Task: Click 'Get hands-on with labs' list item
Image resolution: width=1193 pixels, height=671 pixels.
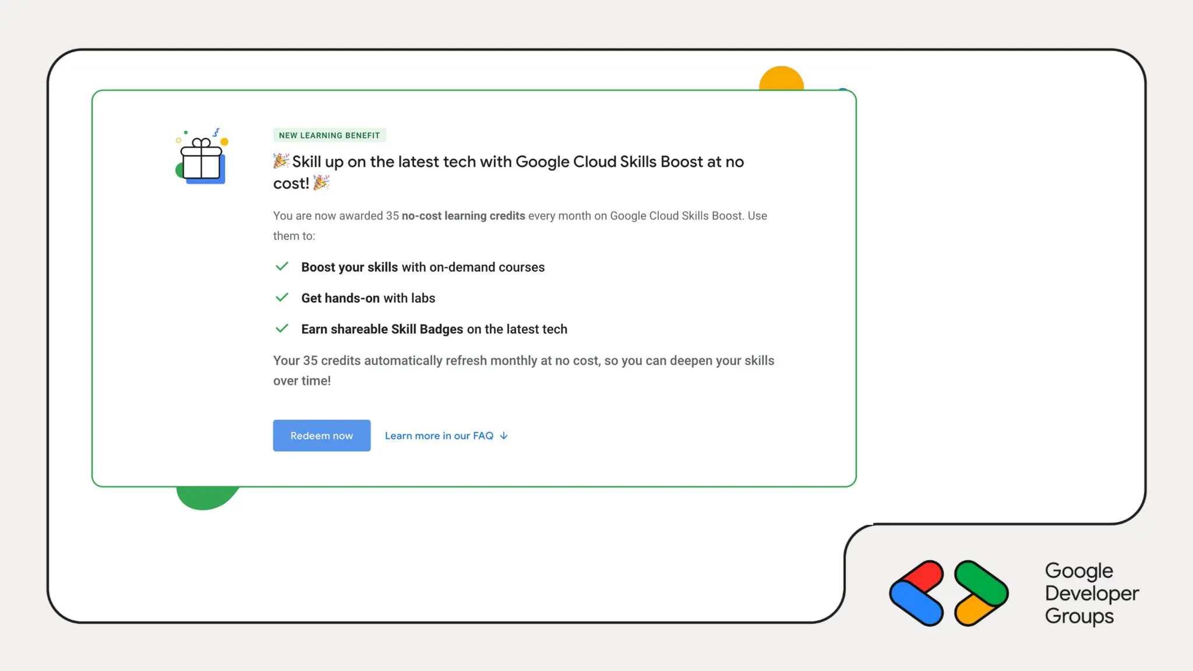Action: [368, 298]
